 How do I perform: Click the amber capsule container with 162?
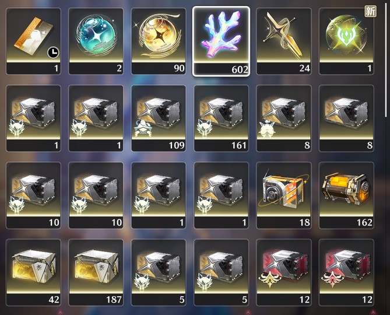(x=346, y=195)
